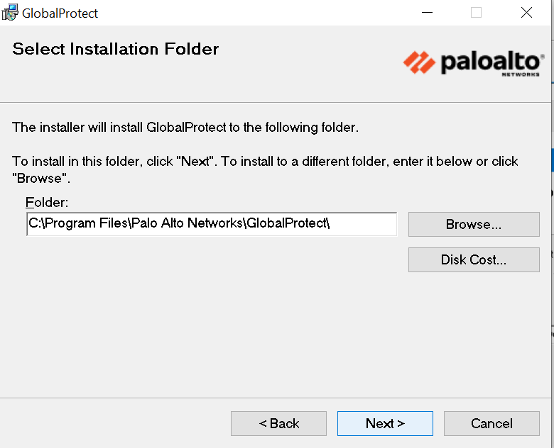Image resolution: width=554 pixels, height=448 pixels.
Task: Open the Browse... folder picker
Action: [474, 225]
